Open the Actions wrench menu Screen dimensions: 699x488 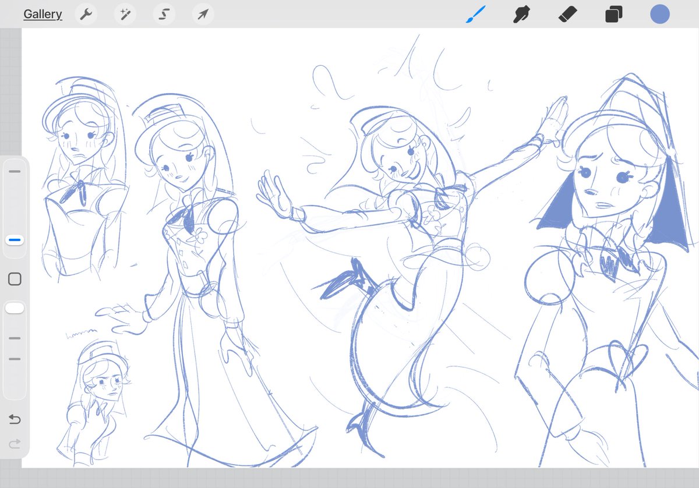coord(86,15)
